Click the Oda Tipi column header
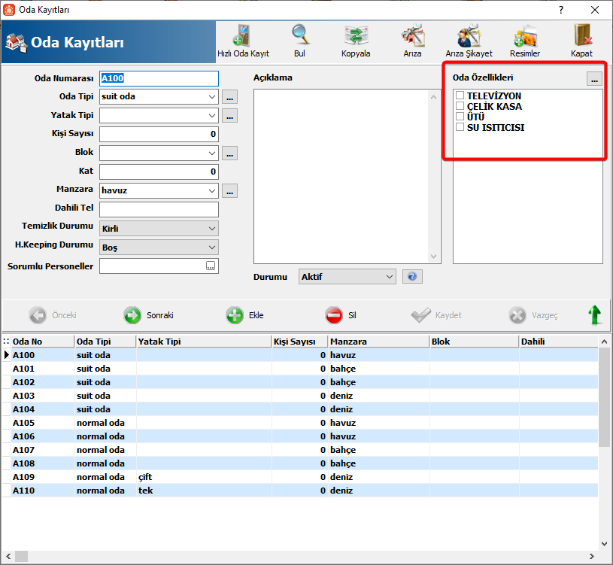 coord(105,342)
